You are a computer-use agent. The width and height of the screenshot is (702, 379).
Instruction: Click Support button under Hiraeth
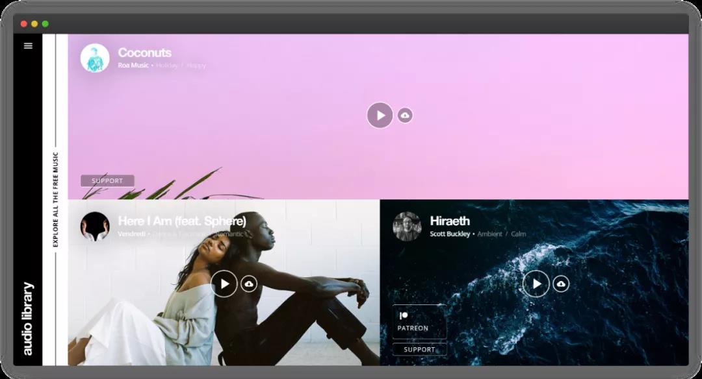pyautogui.click(x=419, y=349)
